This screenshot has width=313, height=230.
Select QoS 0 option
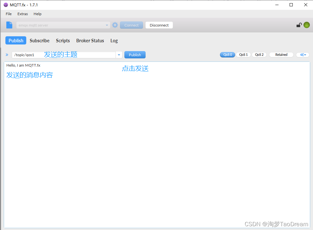228,55
